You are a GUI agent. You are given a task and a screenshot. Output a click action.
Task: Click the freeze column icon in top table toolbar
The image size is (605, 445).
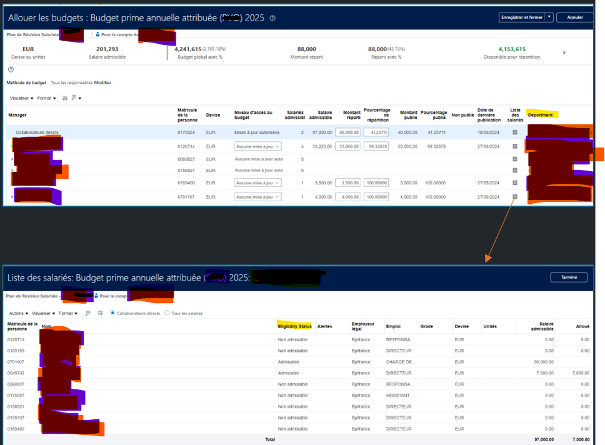[x=65, y=98]
